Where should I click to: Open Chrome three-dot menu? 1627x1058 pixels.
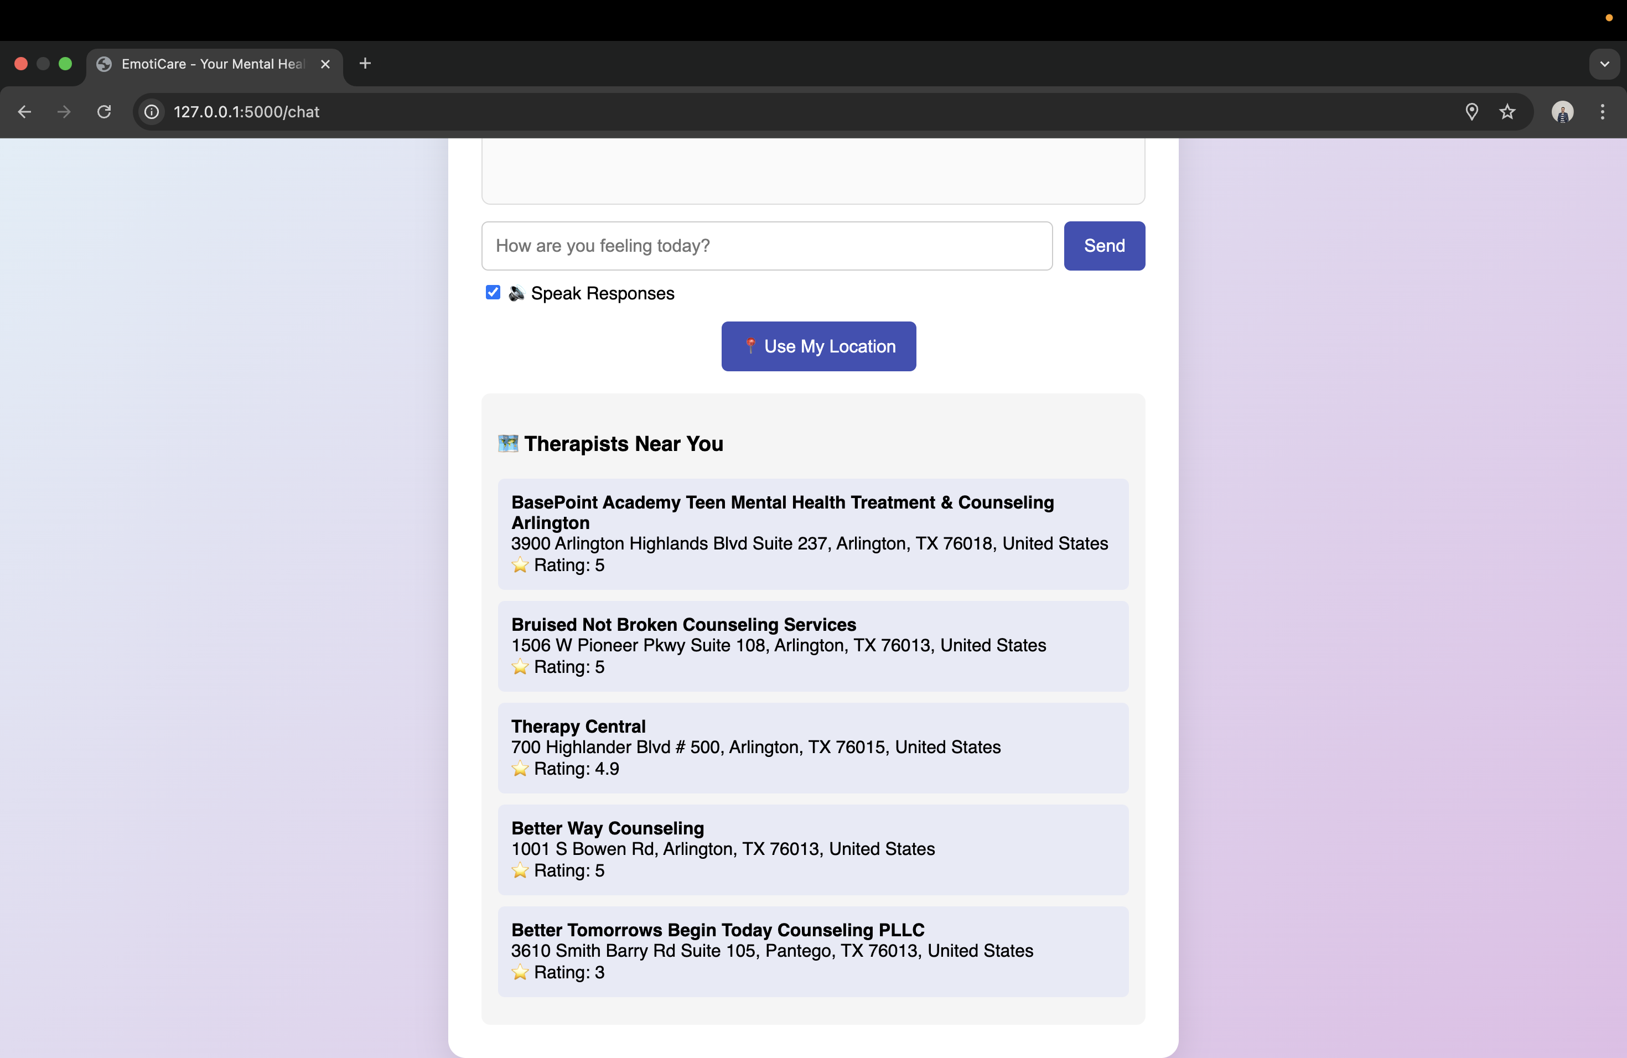[1603, 111]
